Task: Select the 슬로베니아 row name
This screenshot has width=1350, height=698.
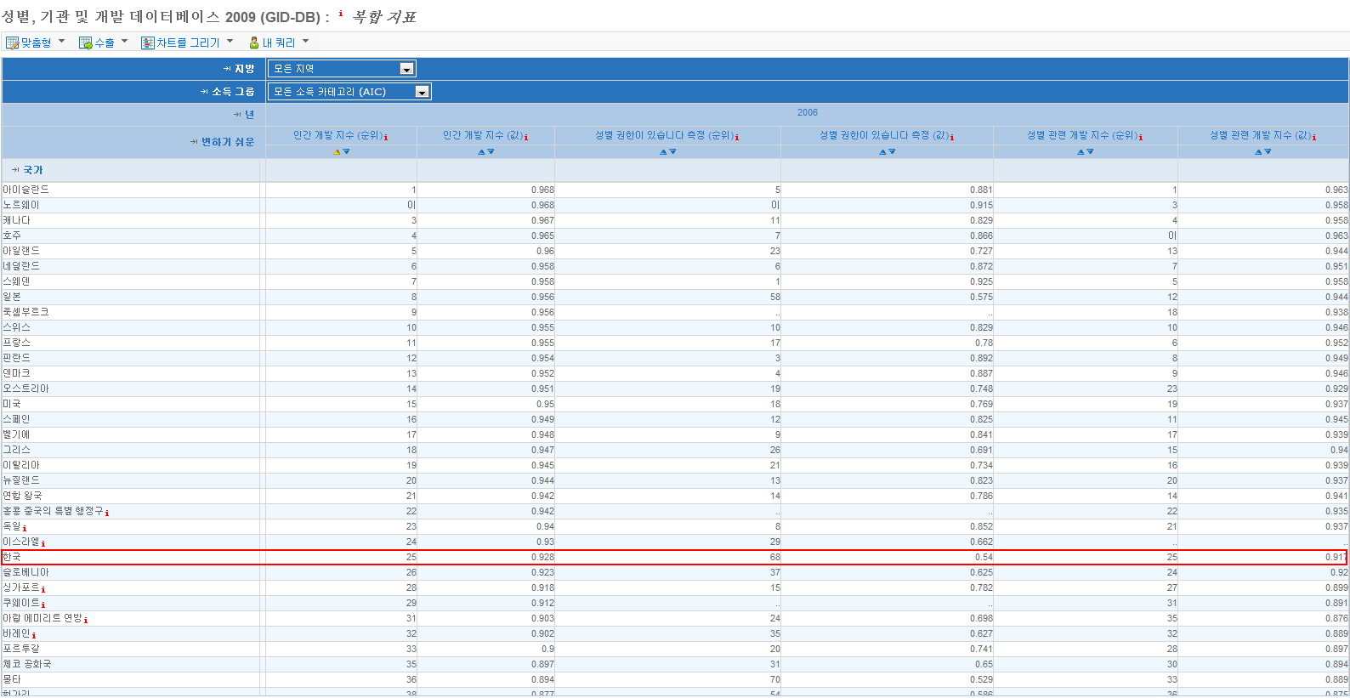Action: [26, 572]
